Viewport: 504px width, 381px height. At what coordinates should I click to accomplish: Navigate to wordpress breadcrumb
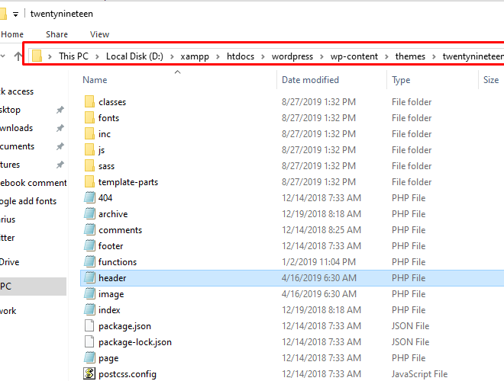click(292, 56)
